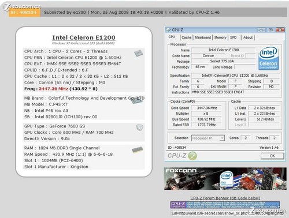Click the Intel Celeron logo badge

coord(268,58)
